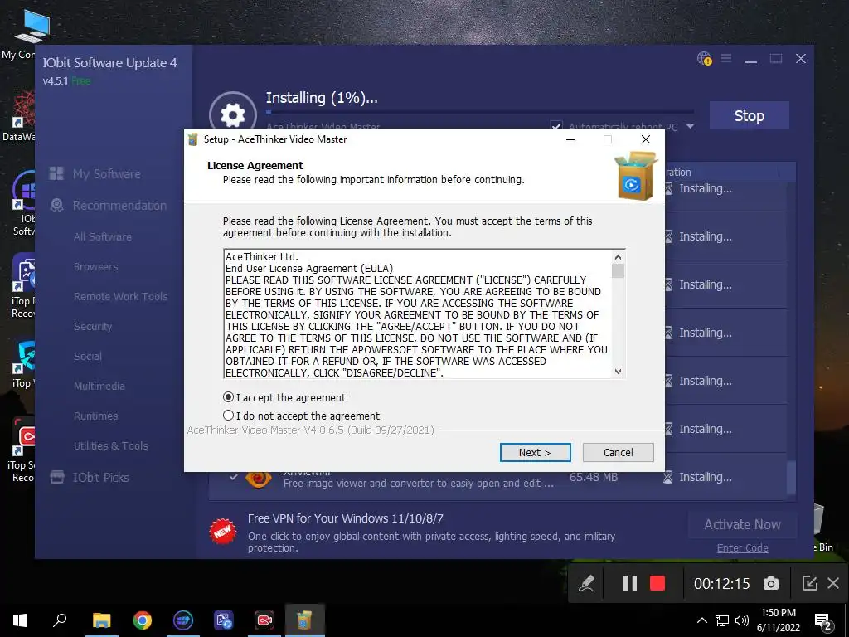Click the Next button in setup
849x637 pixels.
[x=535, y=452]
